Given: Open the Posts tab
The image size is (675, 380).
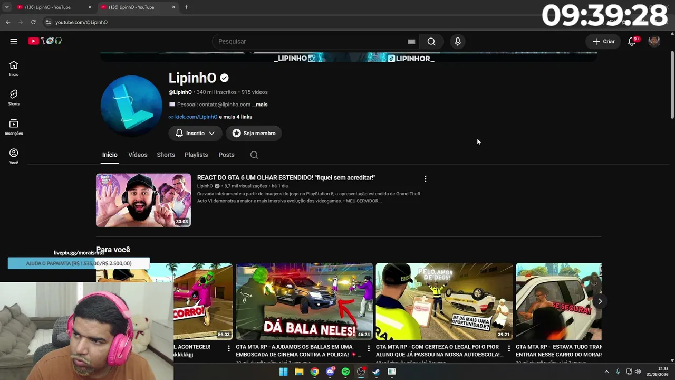Looking at the screenshot, I should pyautogui.click(x=226, y=155).
